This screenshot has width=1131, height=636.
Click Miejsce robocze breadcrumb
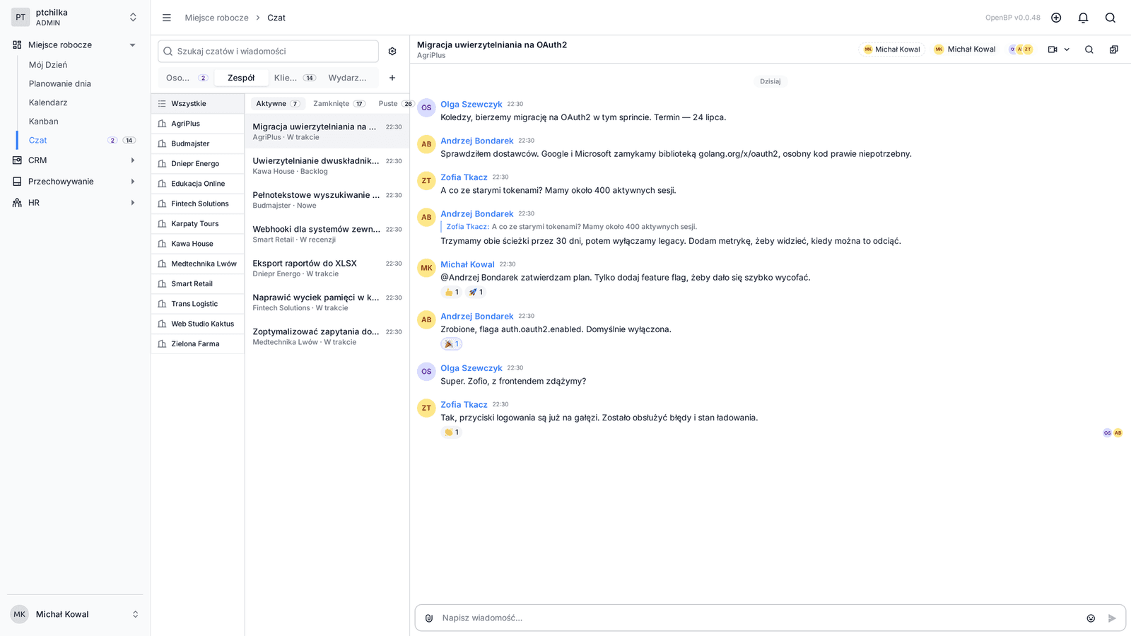(217, 18)
